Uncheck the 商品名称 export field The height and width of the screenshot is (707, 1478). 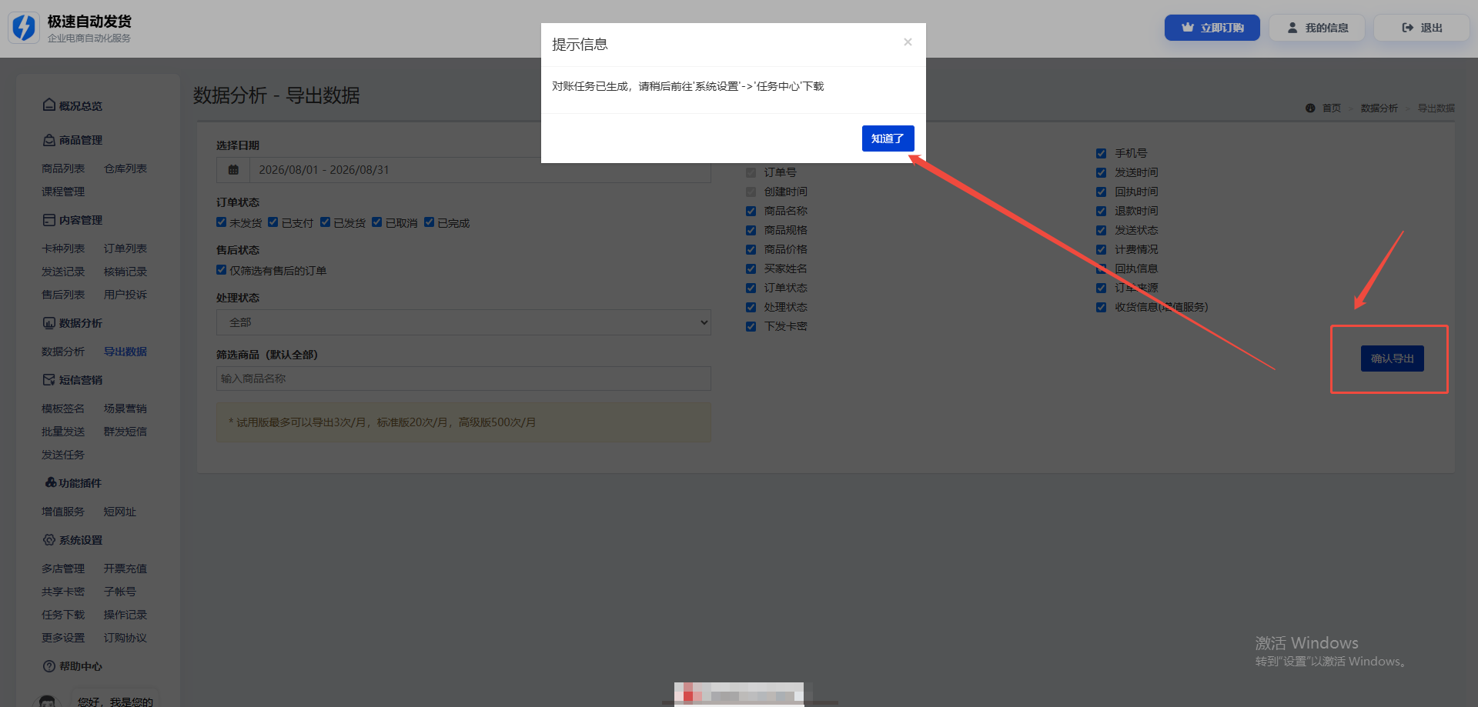click(751, 211)
